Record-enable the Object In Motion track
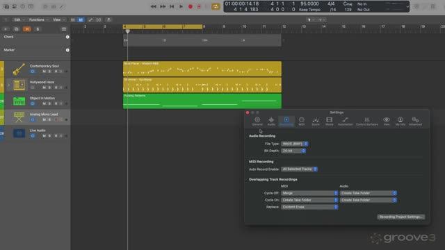This screenshot has height=250, width=445. [x=56, y=103]
